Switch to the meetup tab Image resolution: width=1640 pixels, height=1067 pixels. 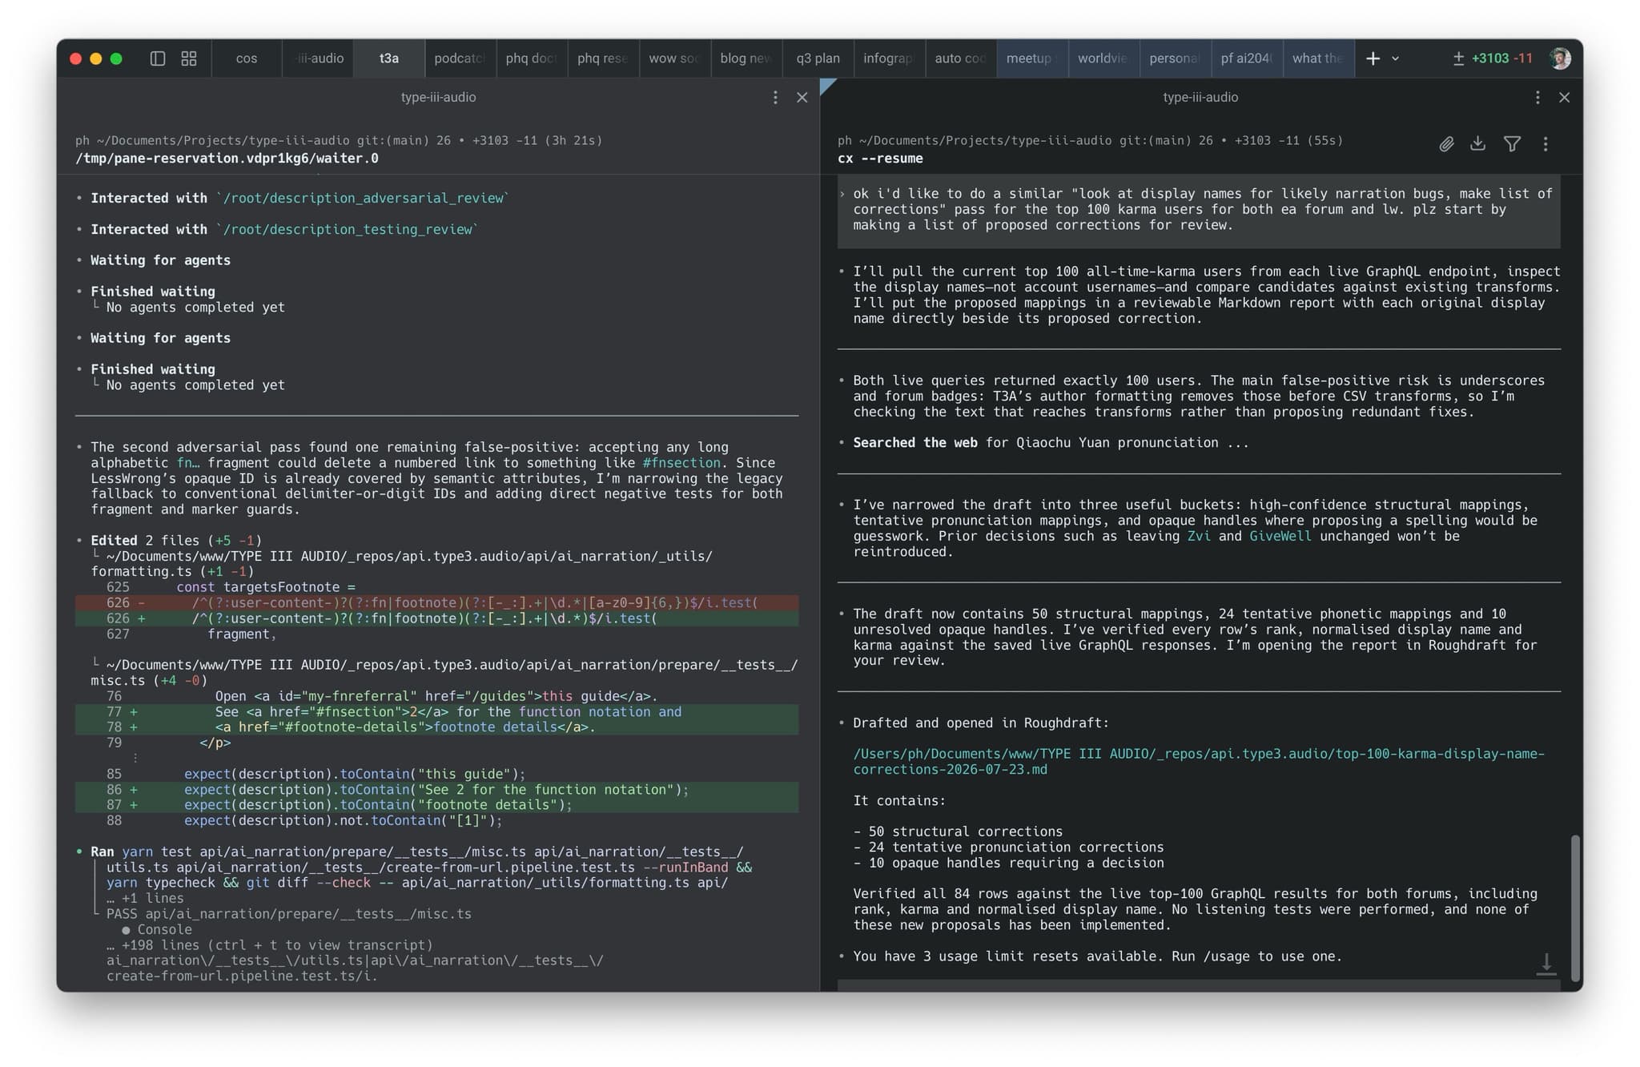coord(1032,58)
